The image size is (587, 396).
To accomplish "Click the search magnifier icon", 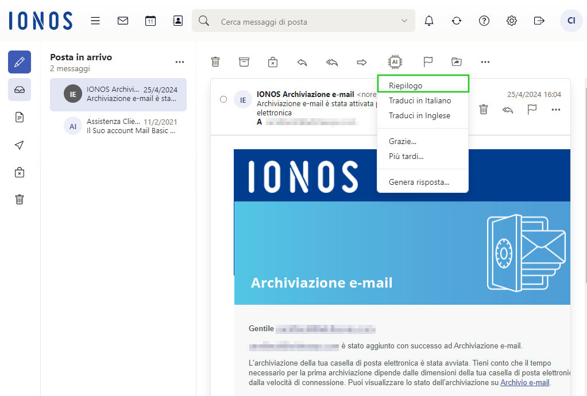I will coord(204,21).
